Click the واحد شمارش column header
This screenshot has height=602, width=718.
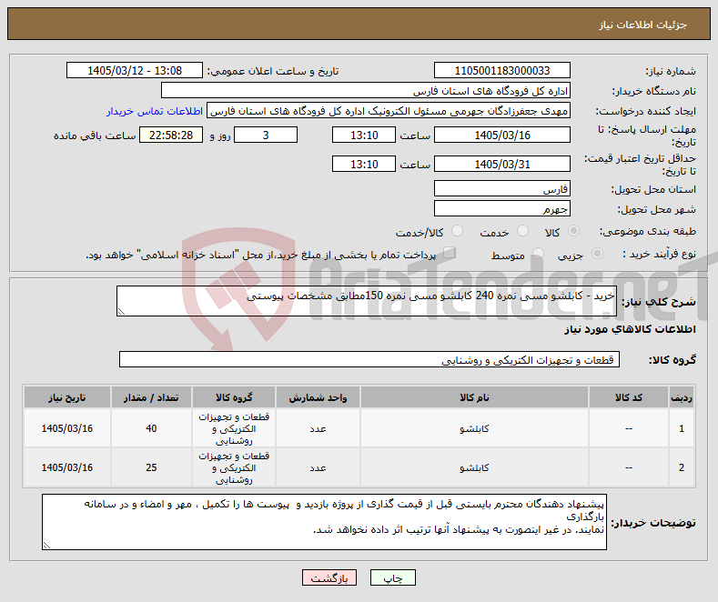(x=318, y=397)
